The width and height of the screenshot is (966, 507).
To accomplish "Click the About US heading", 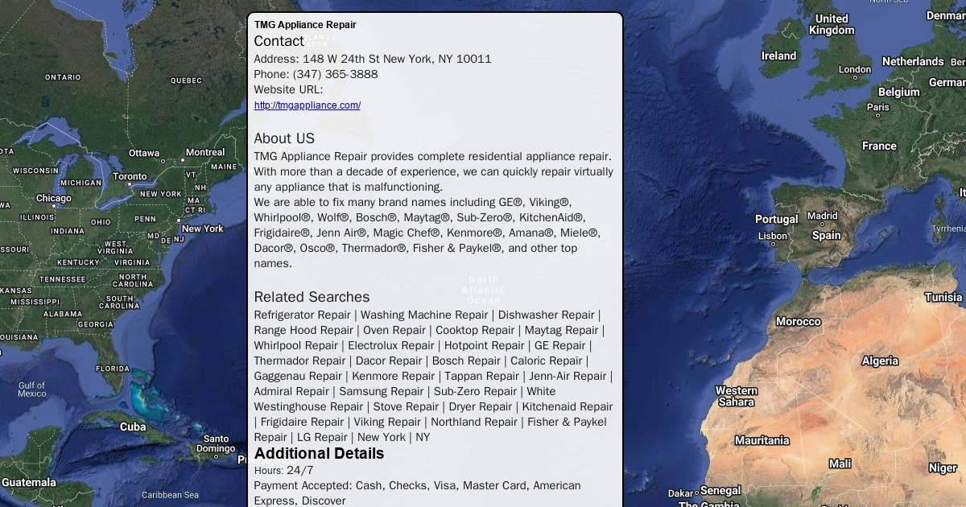I will [284, 138].
